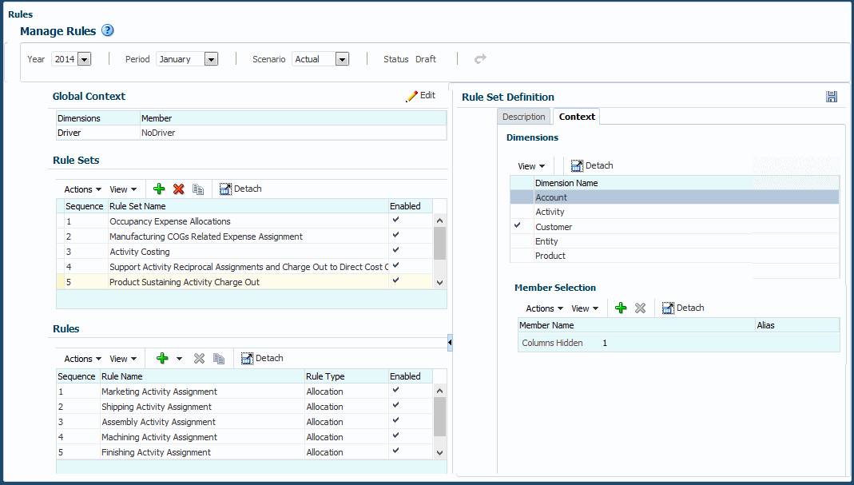
Task: Click the Detach icon in Rules toolbar
Action: pos(248,358)
